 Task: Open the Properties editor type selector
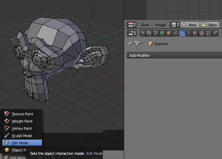(132, 33)
